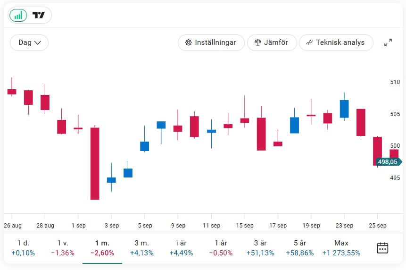406x270 pixels.
Task: Click the 498,05 current price label
Action: tap(388, 161)
